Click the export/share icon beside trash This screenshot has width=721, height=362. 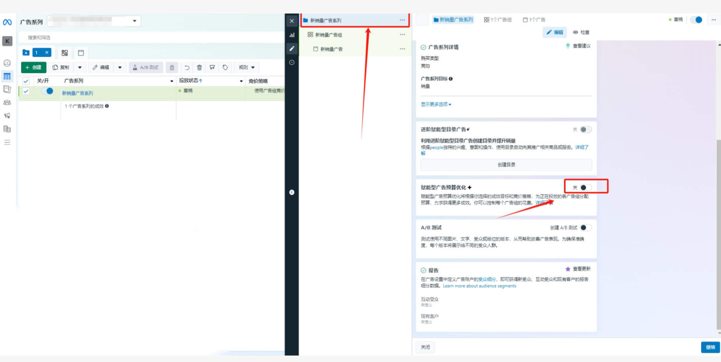[212, 68]
